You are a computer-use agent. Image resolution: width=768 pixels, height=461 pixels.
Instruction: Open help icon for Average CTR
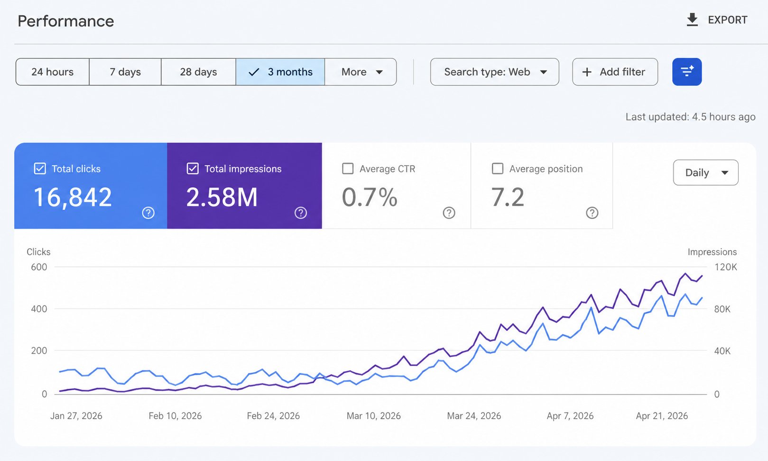pos(449,213)
